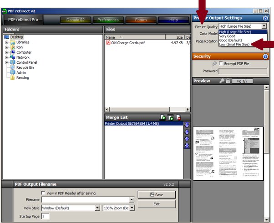Click the key icon in the Preview header
Viewport: 274px width, 223px height.
pyautogui.click(x=222, y=81)
